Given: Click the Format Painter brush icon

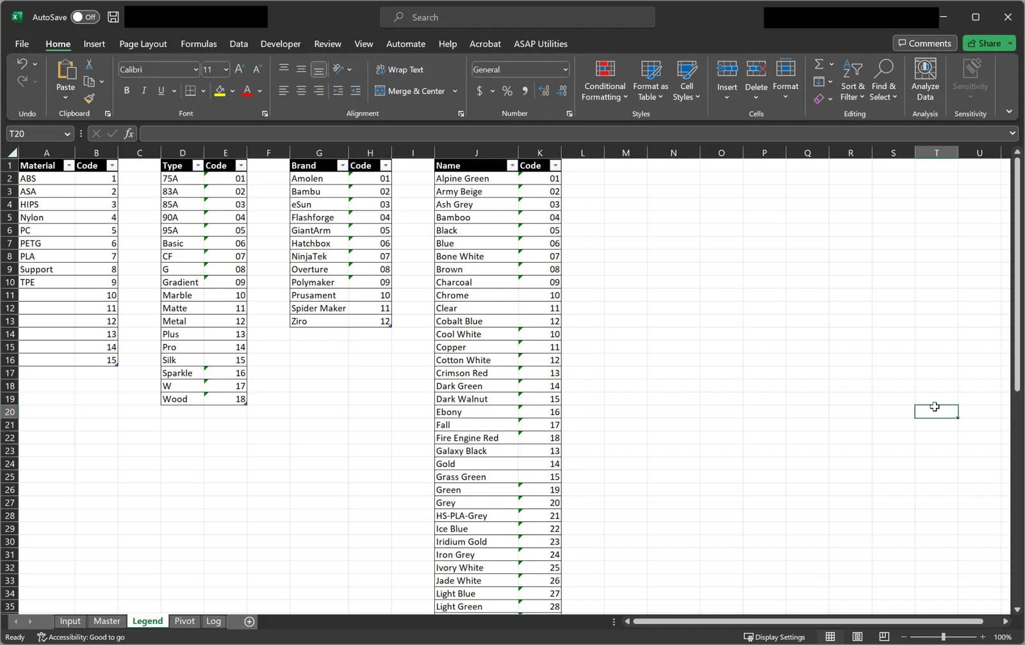Looking at the screenshot, I should point(89,98).
